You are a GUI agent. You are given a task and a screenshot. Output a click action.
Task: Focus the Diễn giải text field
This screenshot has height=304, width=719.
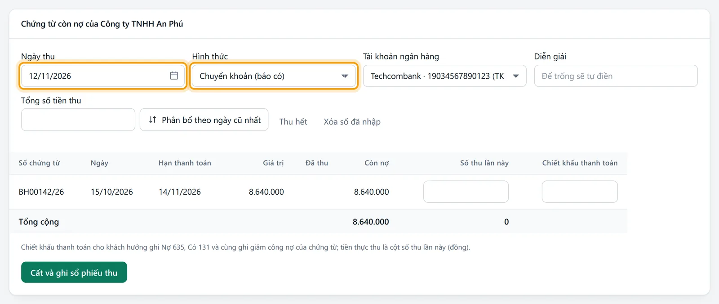[x=616, y=76]
